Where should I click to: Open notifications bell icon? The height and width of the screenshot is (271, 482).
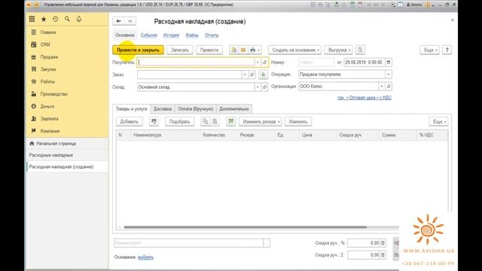coord(79,19)
